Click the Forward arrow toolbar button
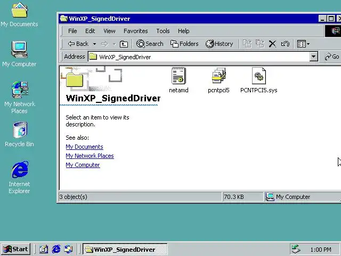Image resolution: width=341 pixels, height=256 pixels. click(x=104, y=44)
